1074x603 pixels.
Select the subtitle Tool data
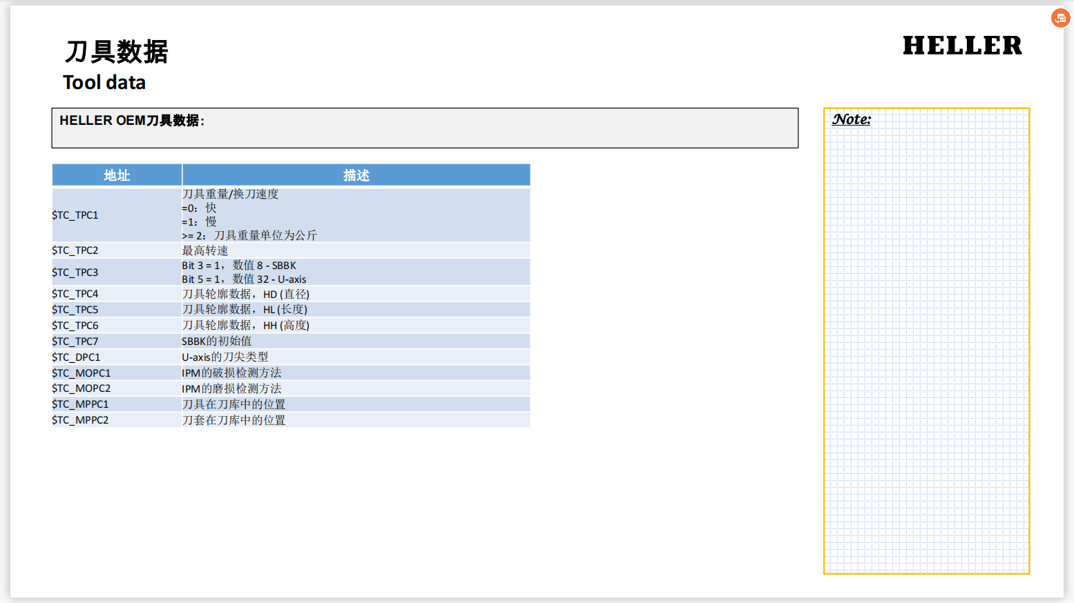point(104,83)
